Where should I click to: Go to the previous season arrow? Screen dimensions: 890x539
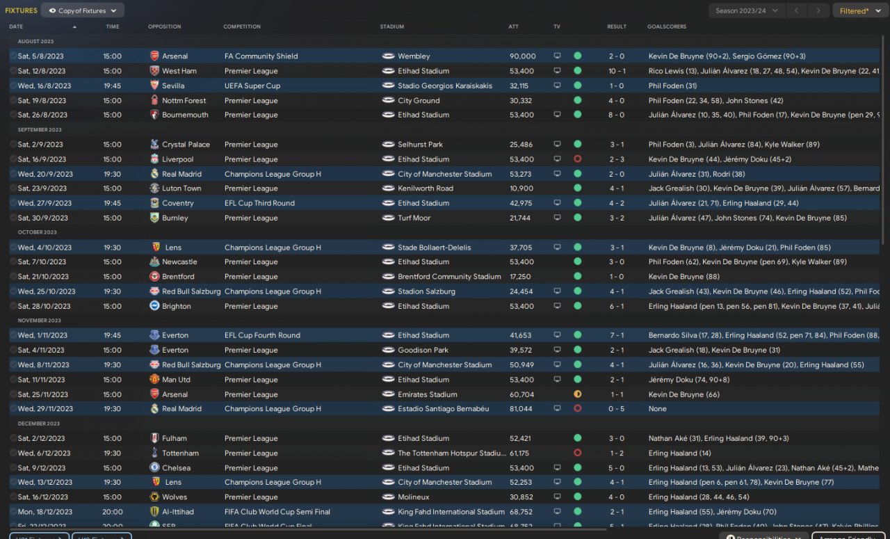pyautogui.click(x=798, y=10)
